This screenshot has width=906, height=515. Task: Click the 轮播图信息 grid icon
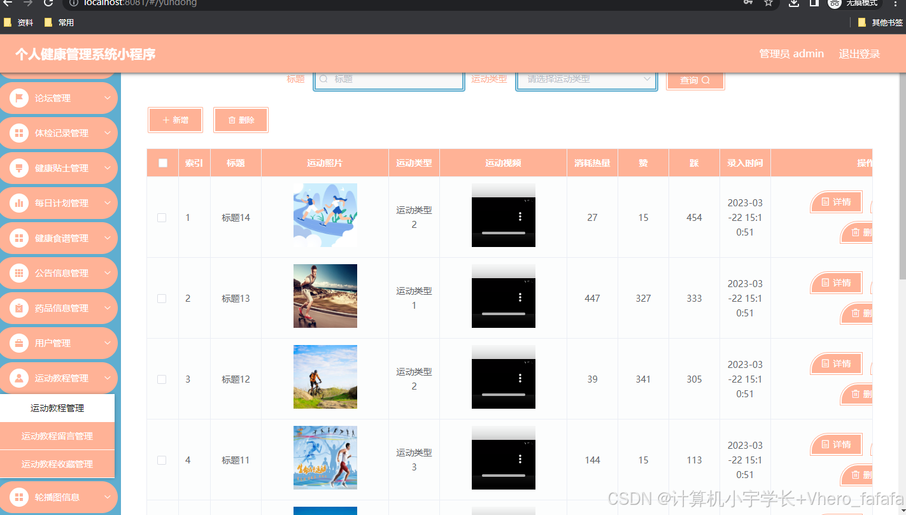point(19,497)
